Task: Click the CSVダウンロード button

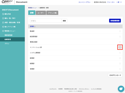Action: [115, 75]
